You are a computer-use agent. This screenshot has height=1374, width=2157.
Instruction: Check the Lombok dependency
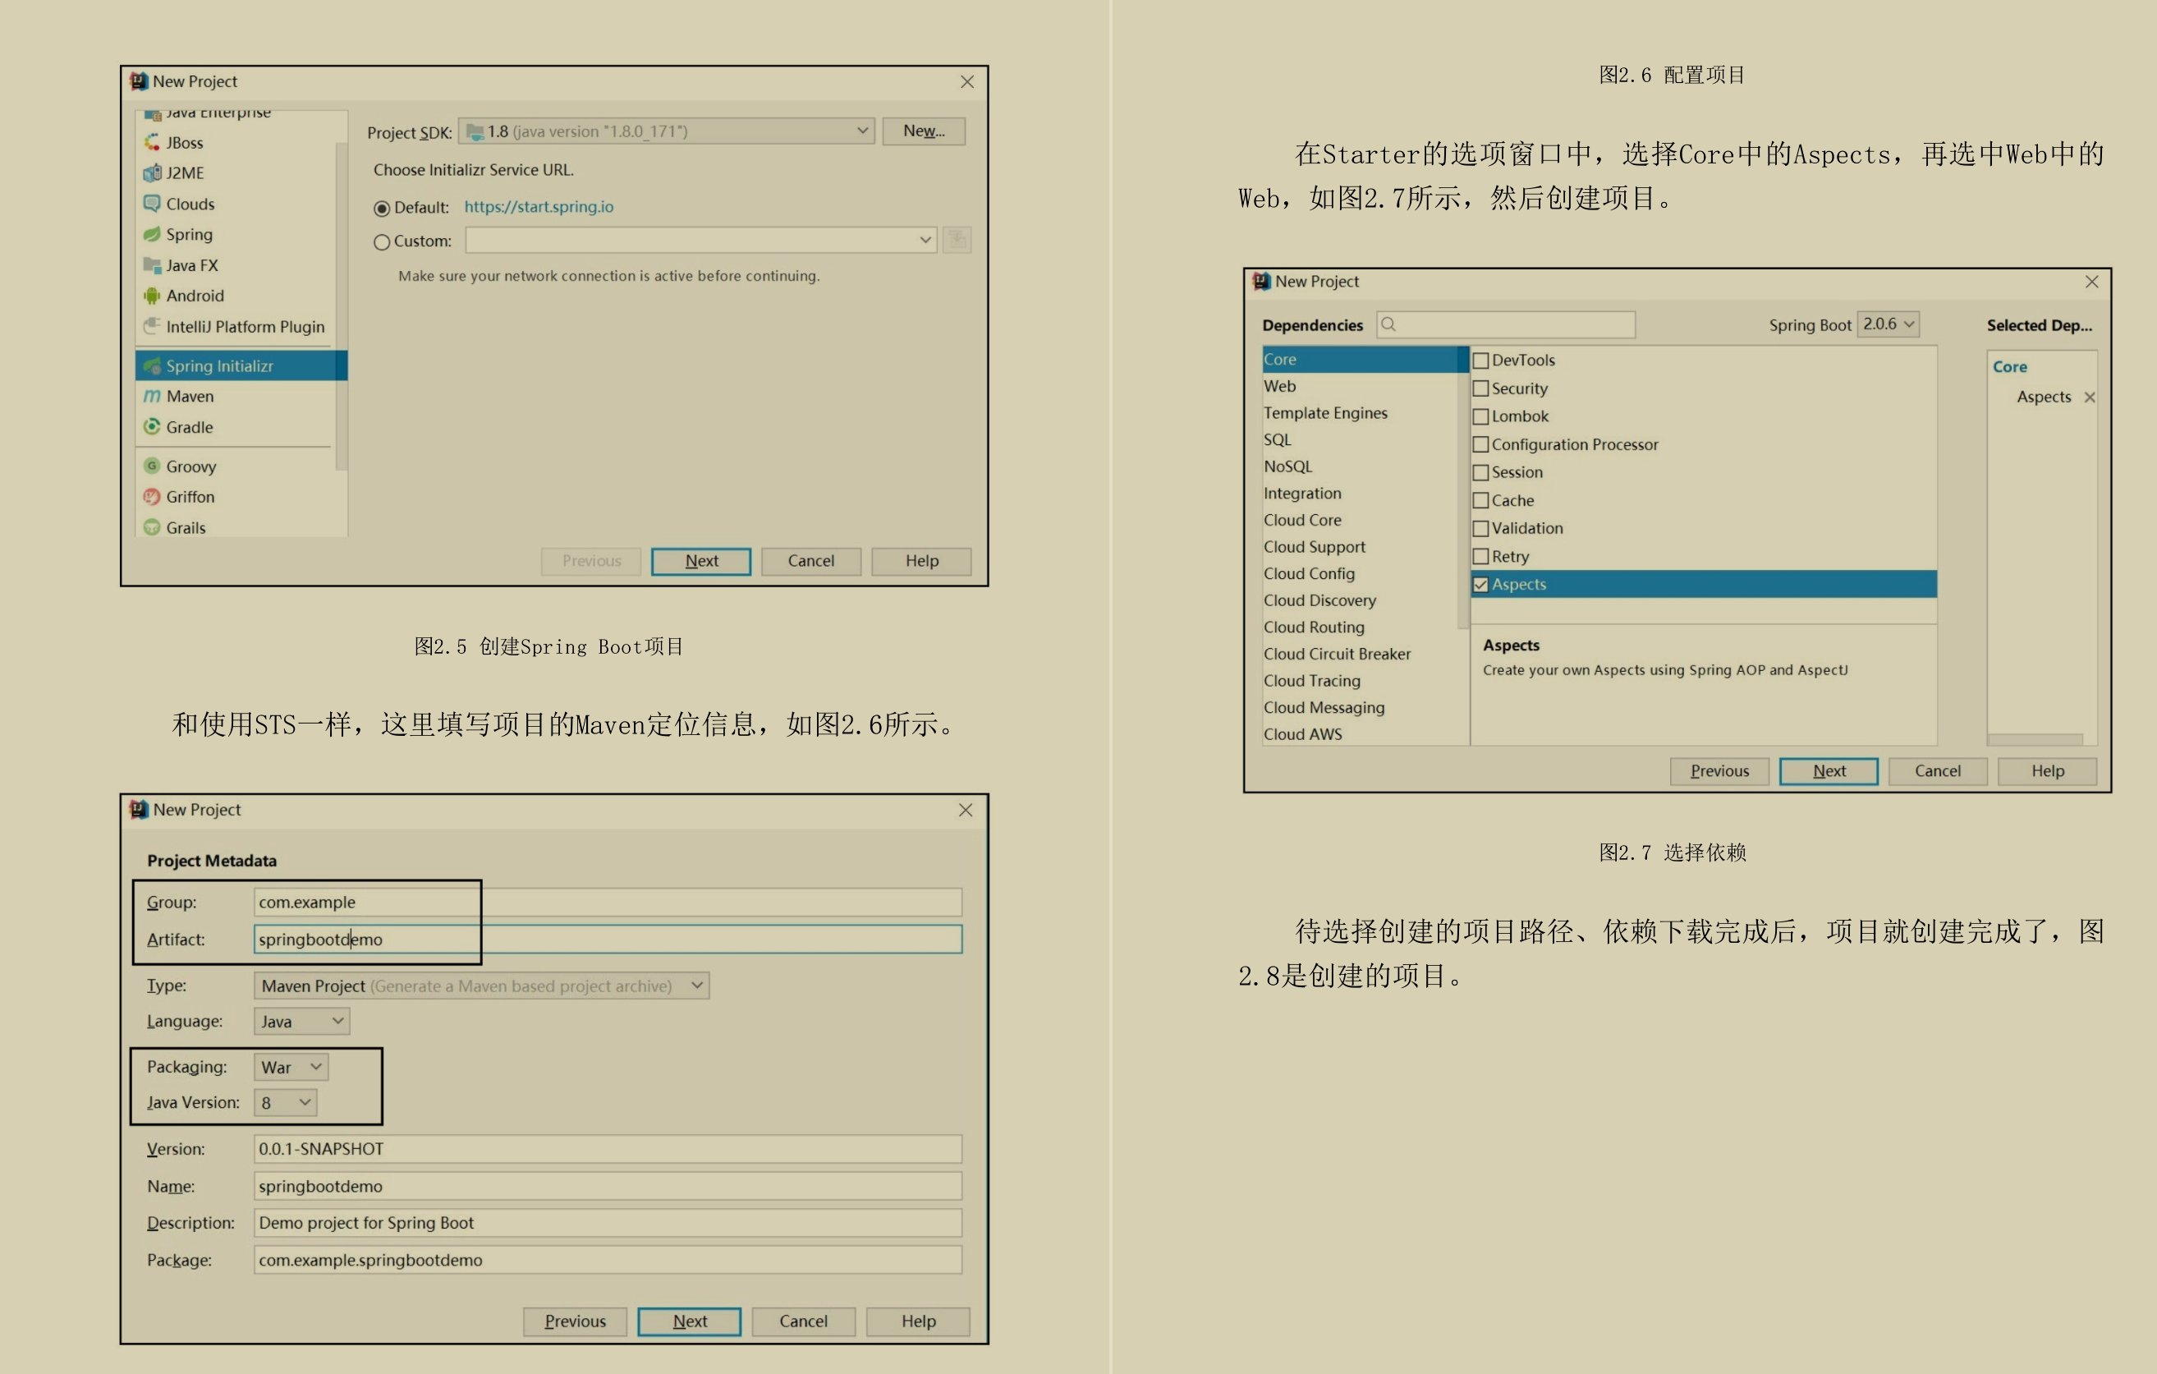[1480, 416]
